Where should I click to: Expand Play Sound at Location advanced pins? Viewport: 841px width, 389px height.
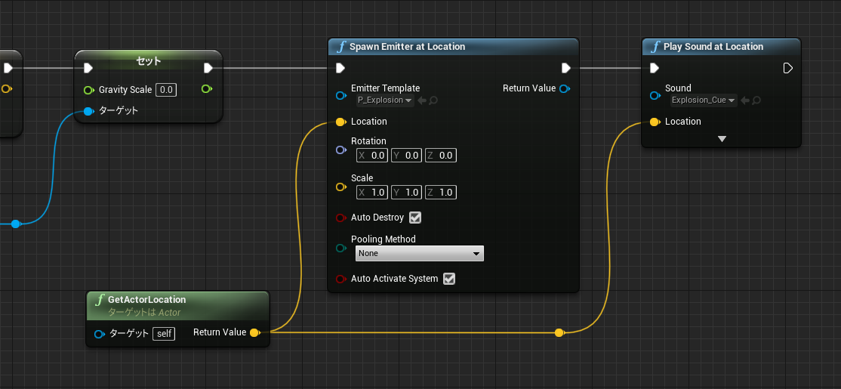(x=722, y=139)
